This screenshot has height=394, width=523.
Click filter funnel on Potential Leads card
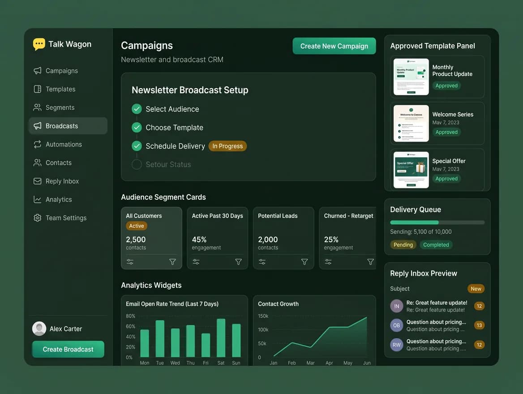tap(304, 262)
